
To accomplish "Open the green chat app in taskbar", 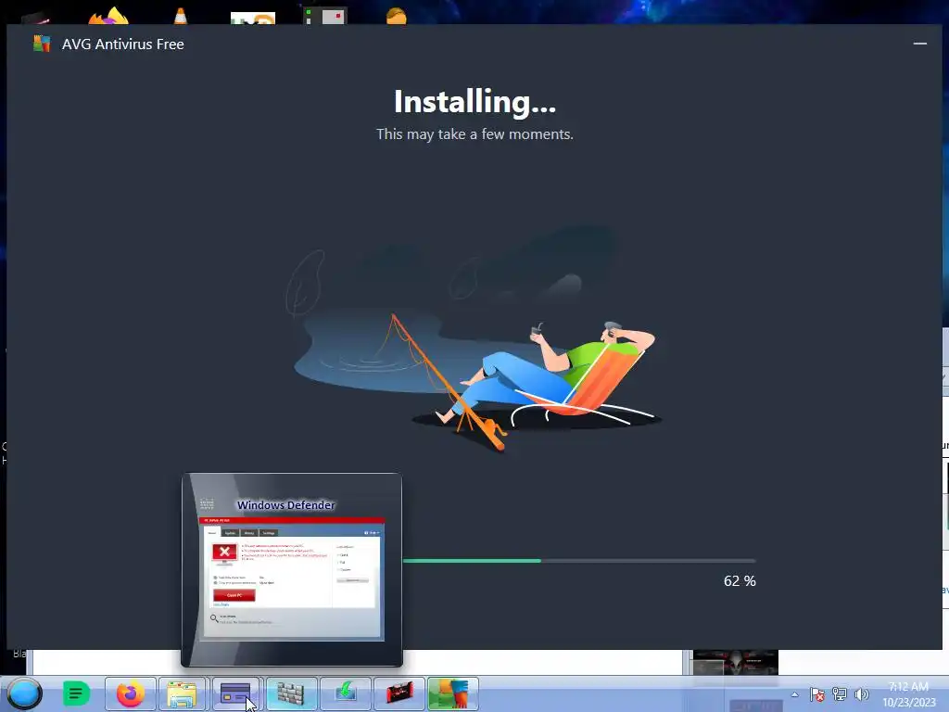I will coord(76,693).
